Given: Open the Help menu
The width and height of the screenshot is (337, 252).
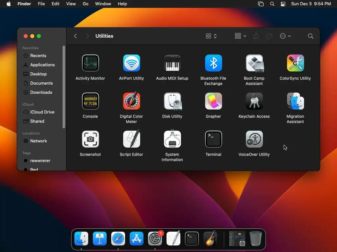Looking at the screenshot, I should pos(122,4).
